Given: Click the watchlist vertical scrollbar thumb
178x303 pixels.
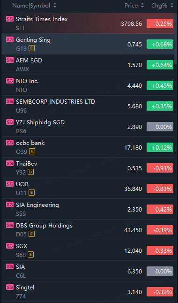Looking at the screenshot, I should (176, 38).
